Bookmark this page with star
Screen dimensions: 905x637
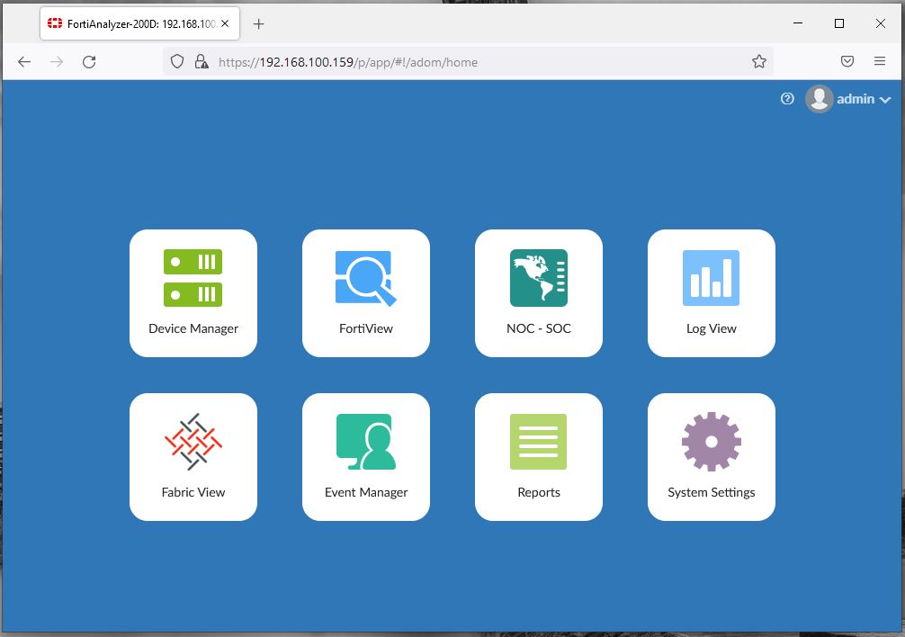pos(759,61)
